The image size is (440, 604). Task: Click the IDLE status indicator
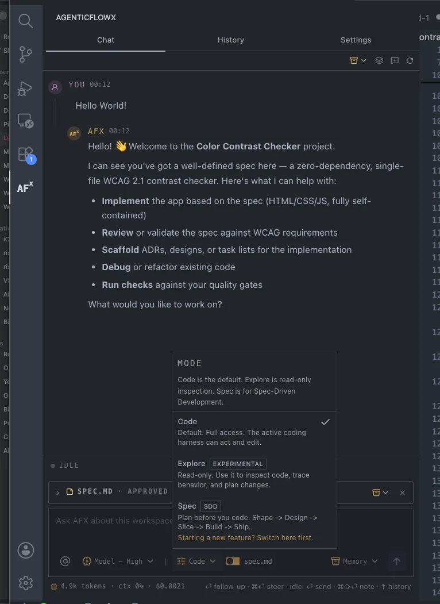coord(65,465)
